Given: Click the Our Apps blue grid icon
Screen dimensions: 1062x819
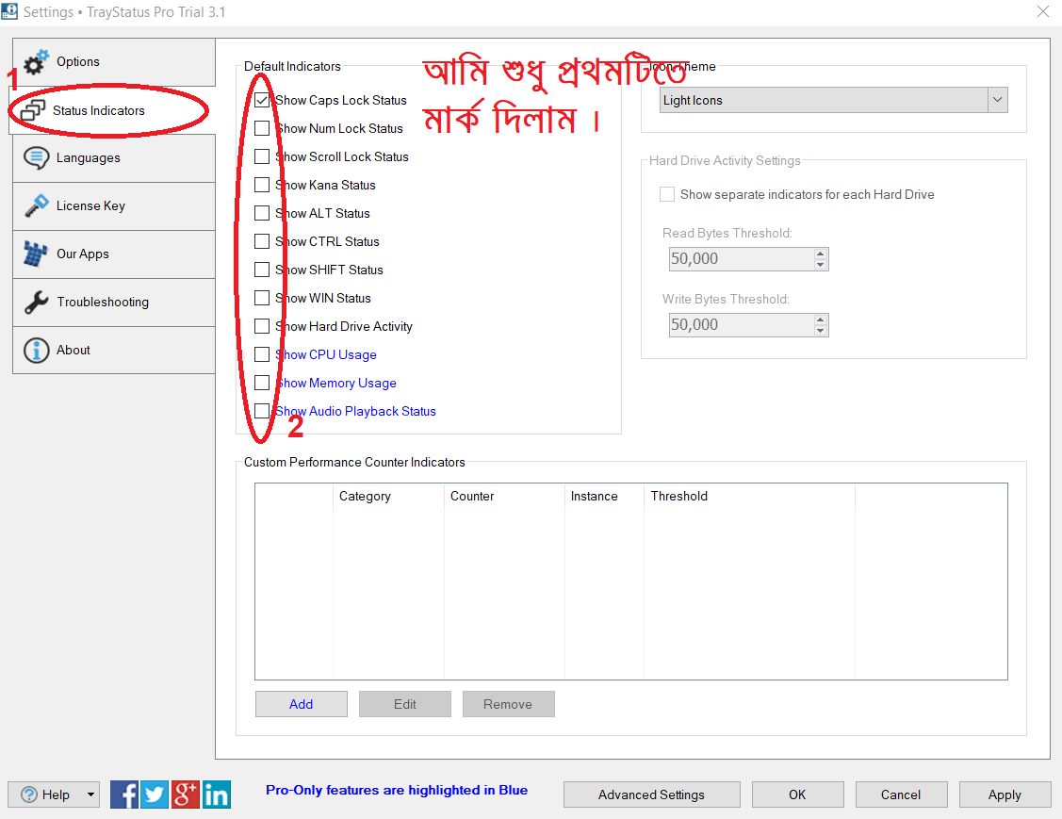Looking at the screenshot, I should (35, 254).
